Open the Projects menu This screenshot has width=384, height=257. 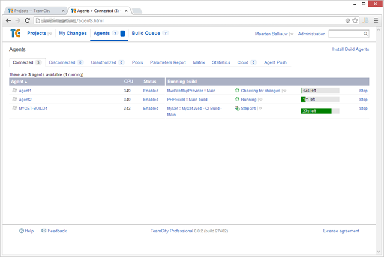[37, 33]
